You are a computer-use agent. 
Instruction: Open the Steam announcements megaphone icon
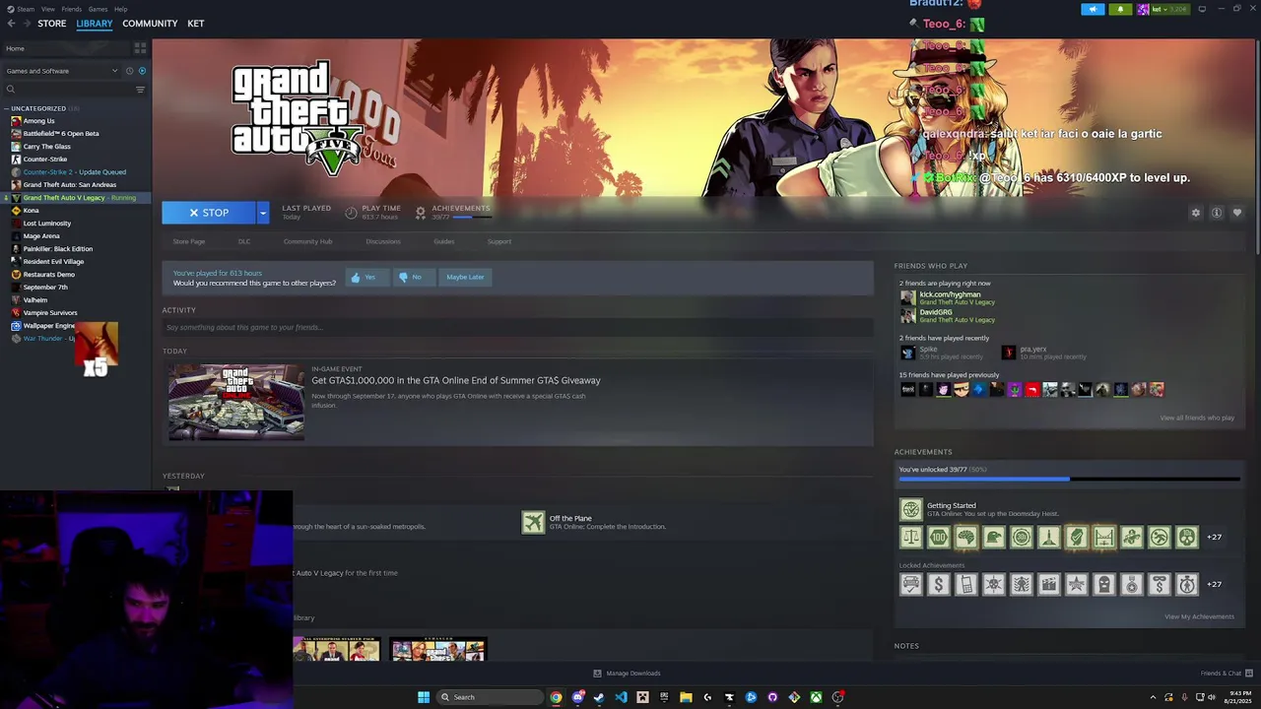tap(1093, 9)
